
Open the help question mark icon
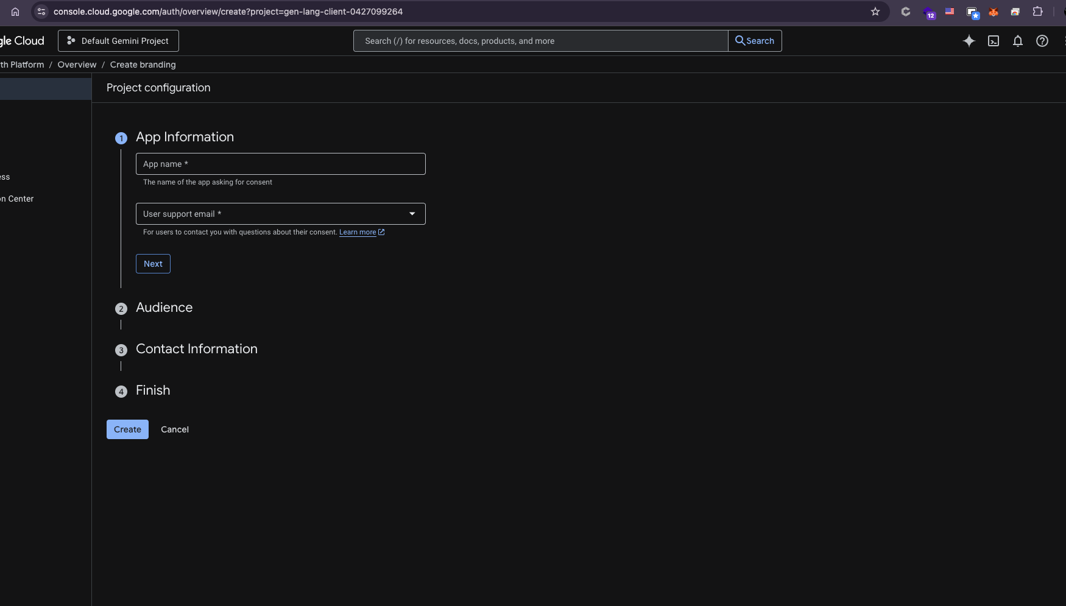[1042, 41]
